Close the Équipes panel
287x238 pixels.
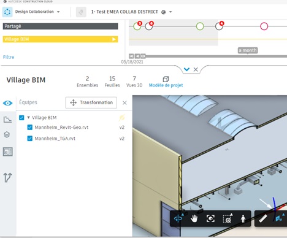click(x=124, y=103)
